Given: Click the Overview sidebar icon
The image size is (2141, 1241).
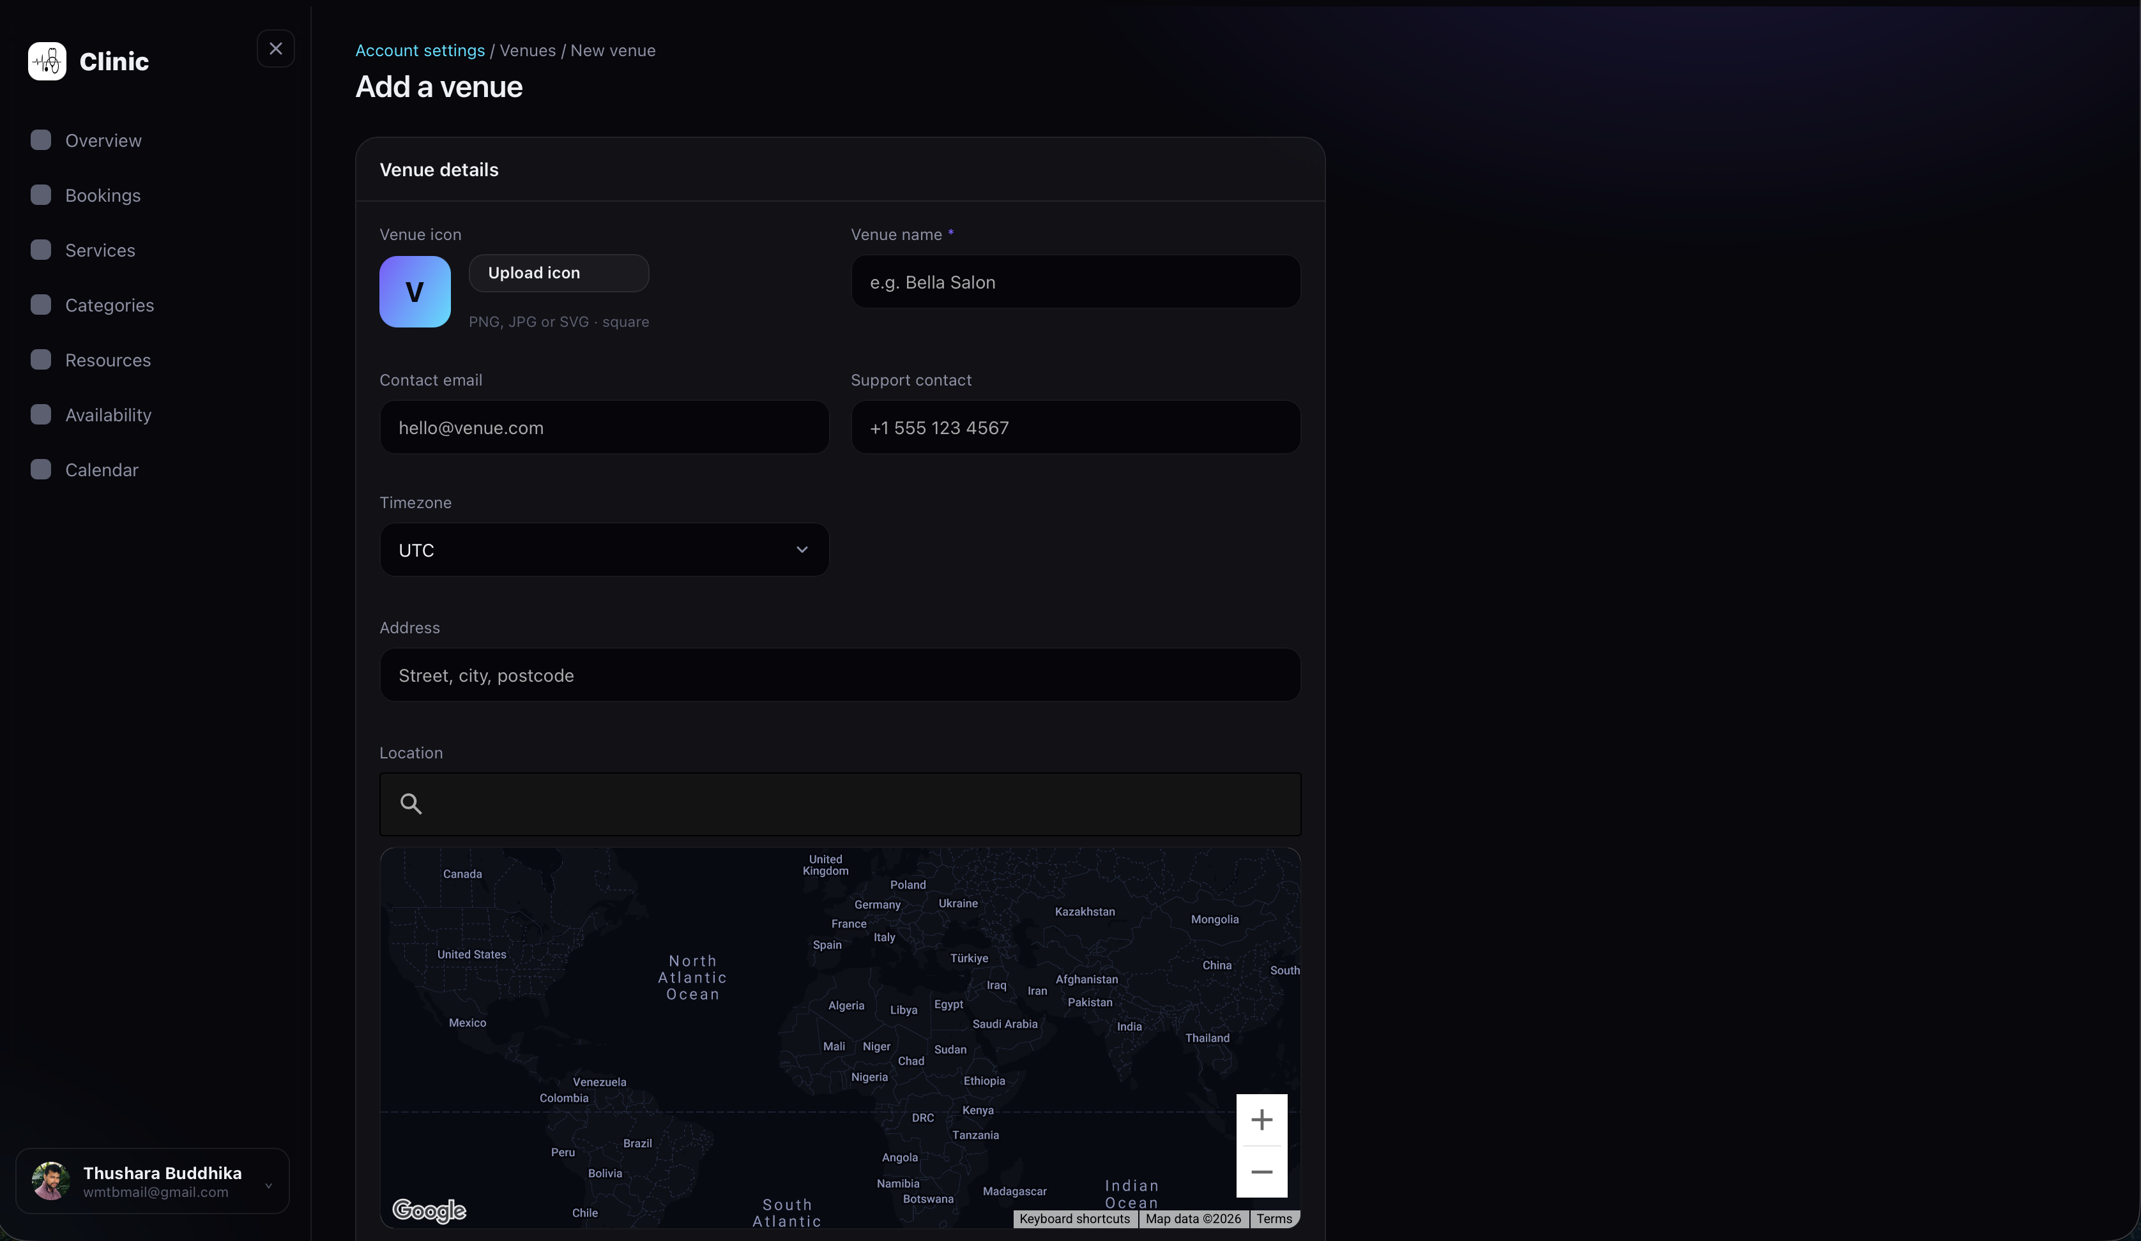Looking at the screenshot, I should 41,140.
